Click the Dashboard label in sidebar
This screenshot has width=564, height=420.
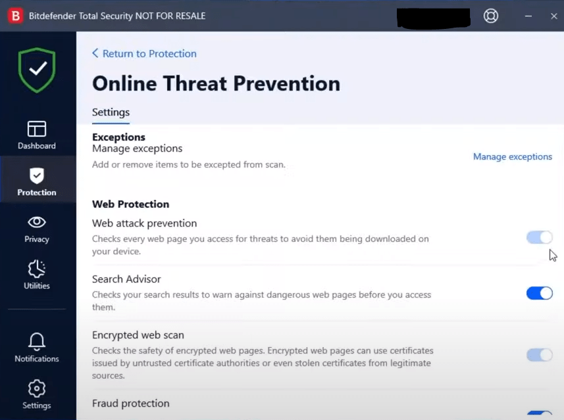tap(37, 146)
